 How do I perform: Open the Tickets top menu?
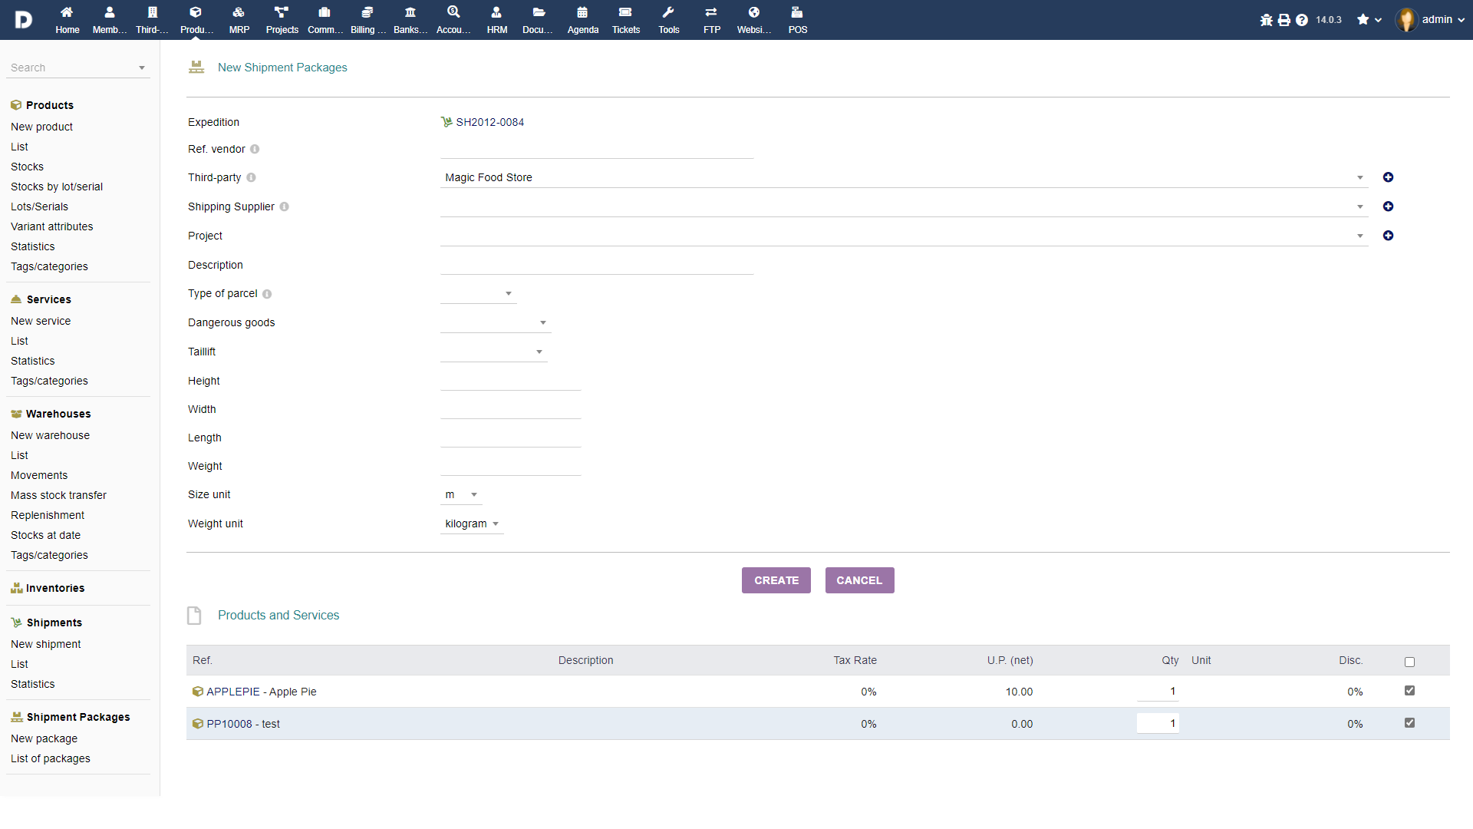click(x=625, y=19)
